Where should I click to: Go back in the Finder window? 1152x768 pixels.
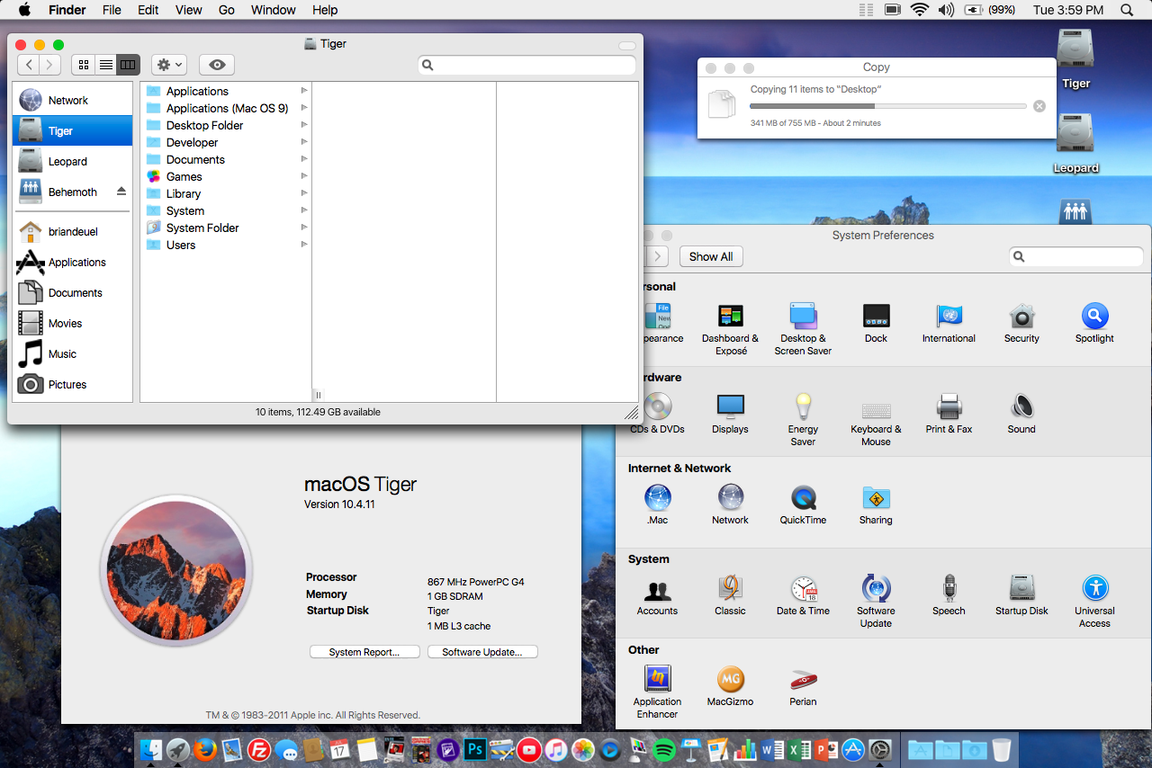coord(29,65)
